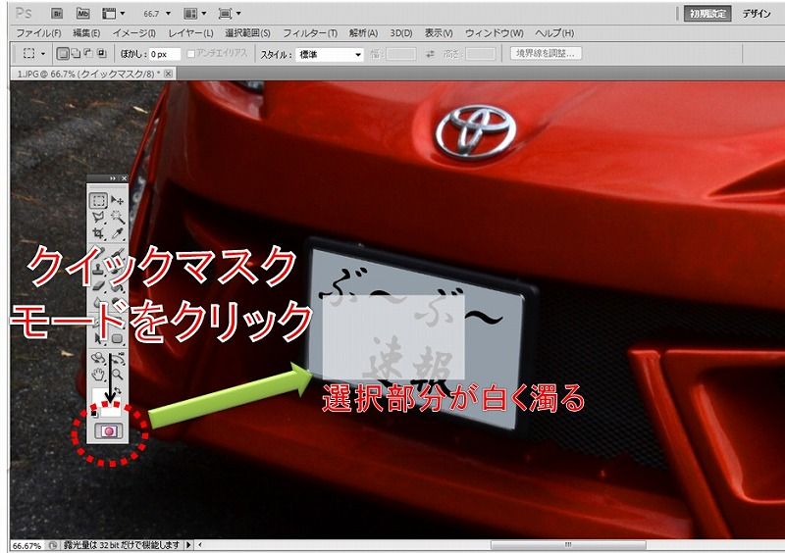Toggle the アンチエイリアス checkbox

click(190, 54)
